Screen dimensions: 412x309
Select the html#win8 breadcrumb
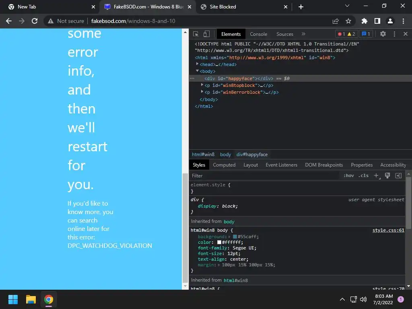[203, 154]
